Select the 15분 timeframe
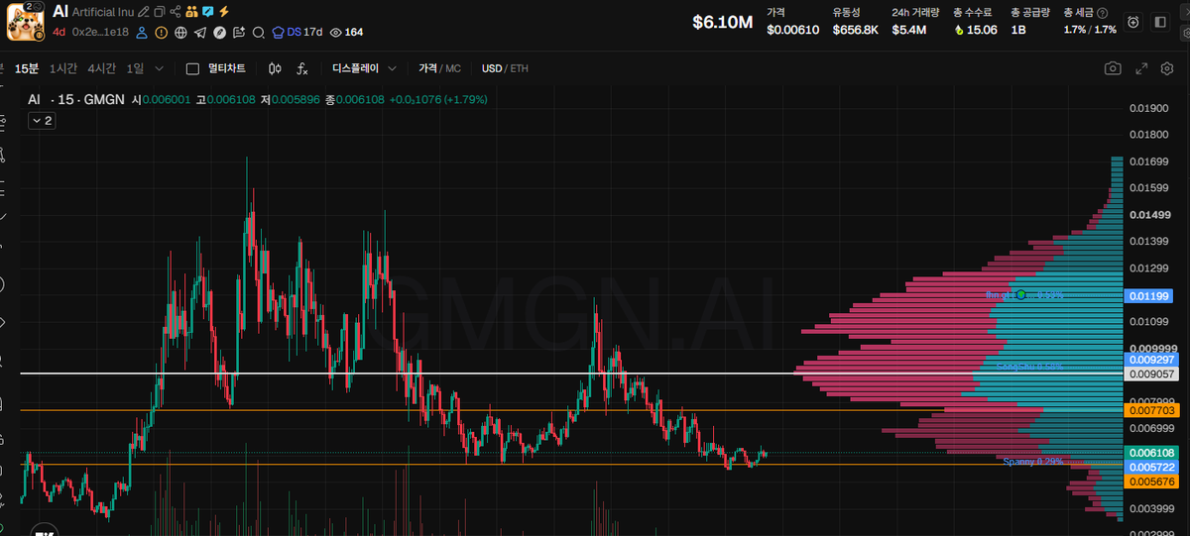This screenshot has width=1190, height=536. coord(27,68)
